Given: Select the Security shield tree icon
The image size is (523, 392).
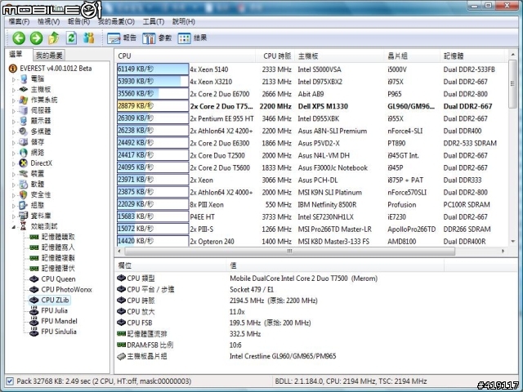Looking at the screenshot, I should pyautogui.click(x=24, y=194).
